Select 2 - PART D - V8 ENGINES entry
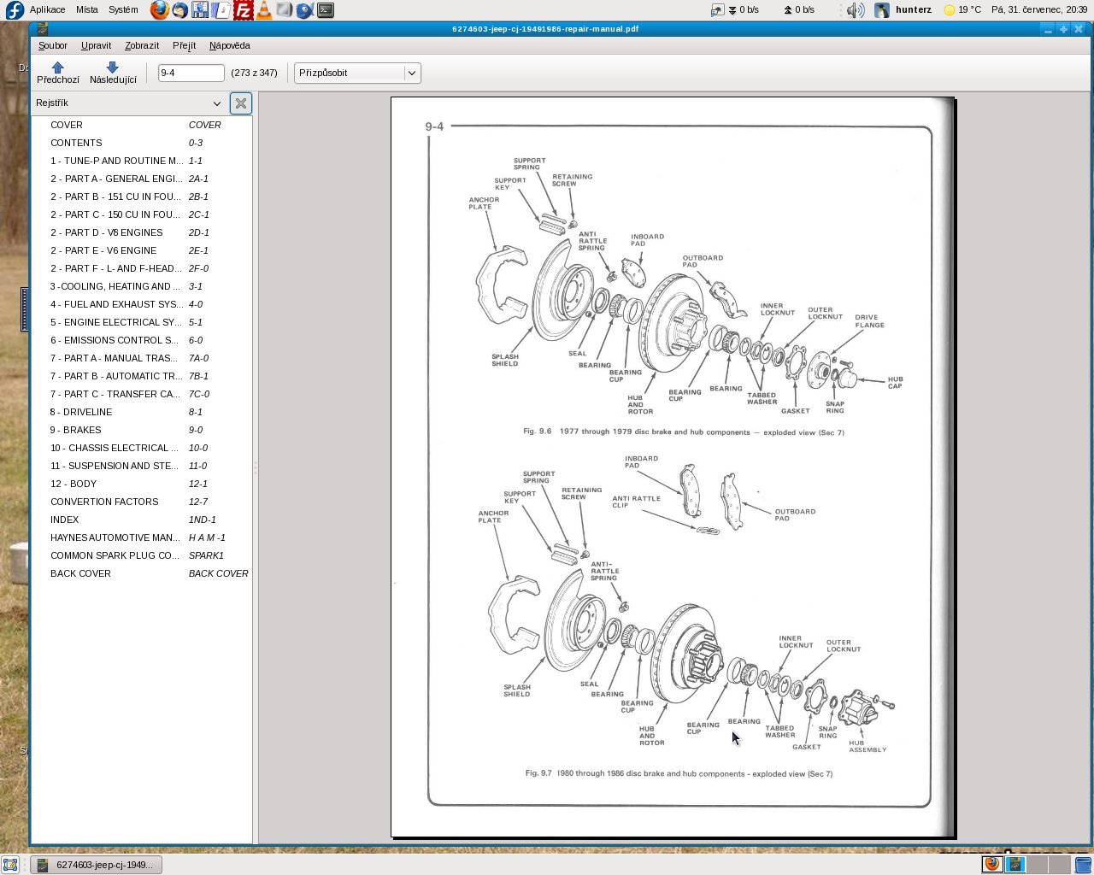The width and height of the screenshot is (1094, 875). point(142,232)
